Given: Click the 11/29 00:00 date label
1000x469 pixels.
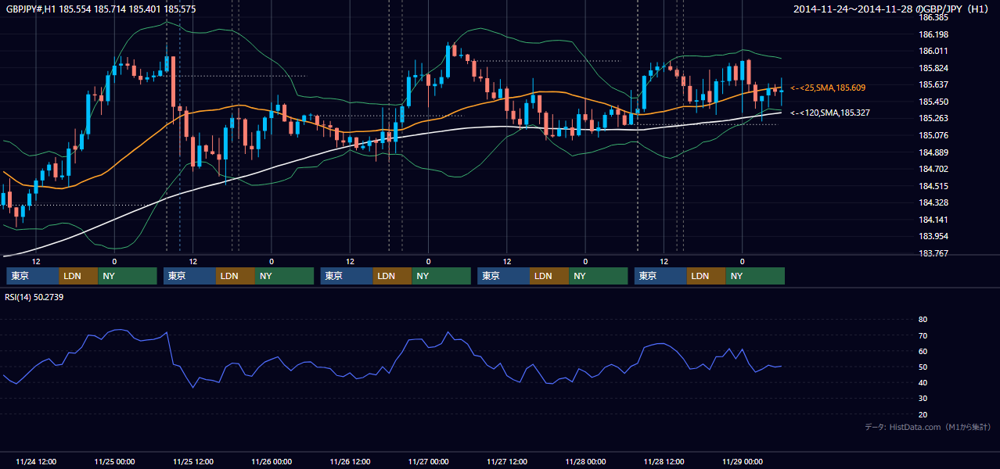Looking at the screenshot, I should (743, 461).
